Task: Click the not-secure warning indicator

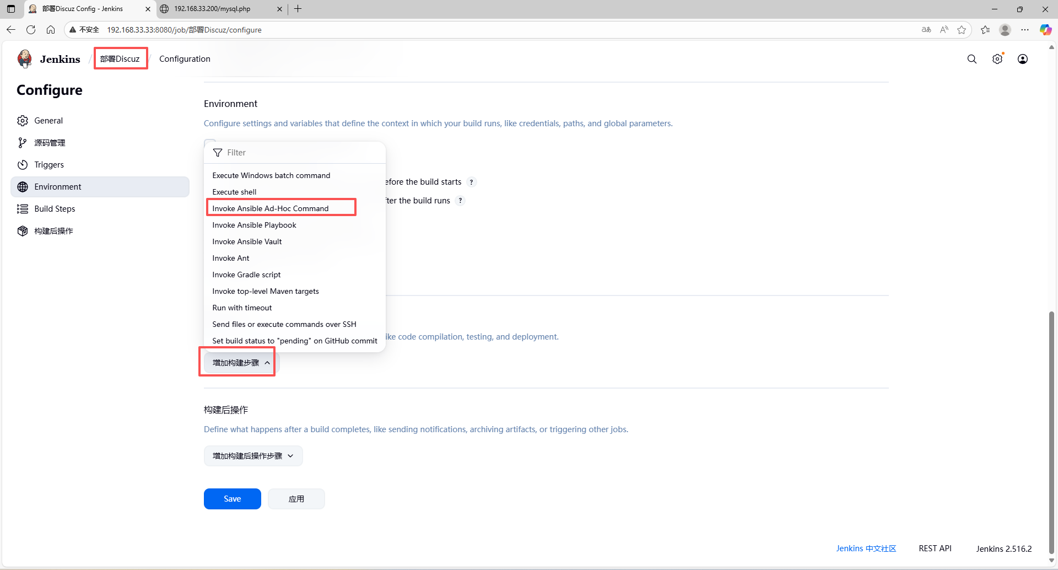Action: (84, 30)
